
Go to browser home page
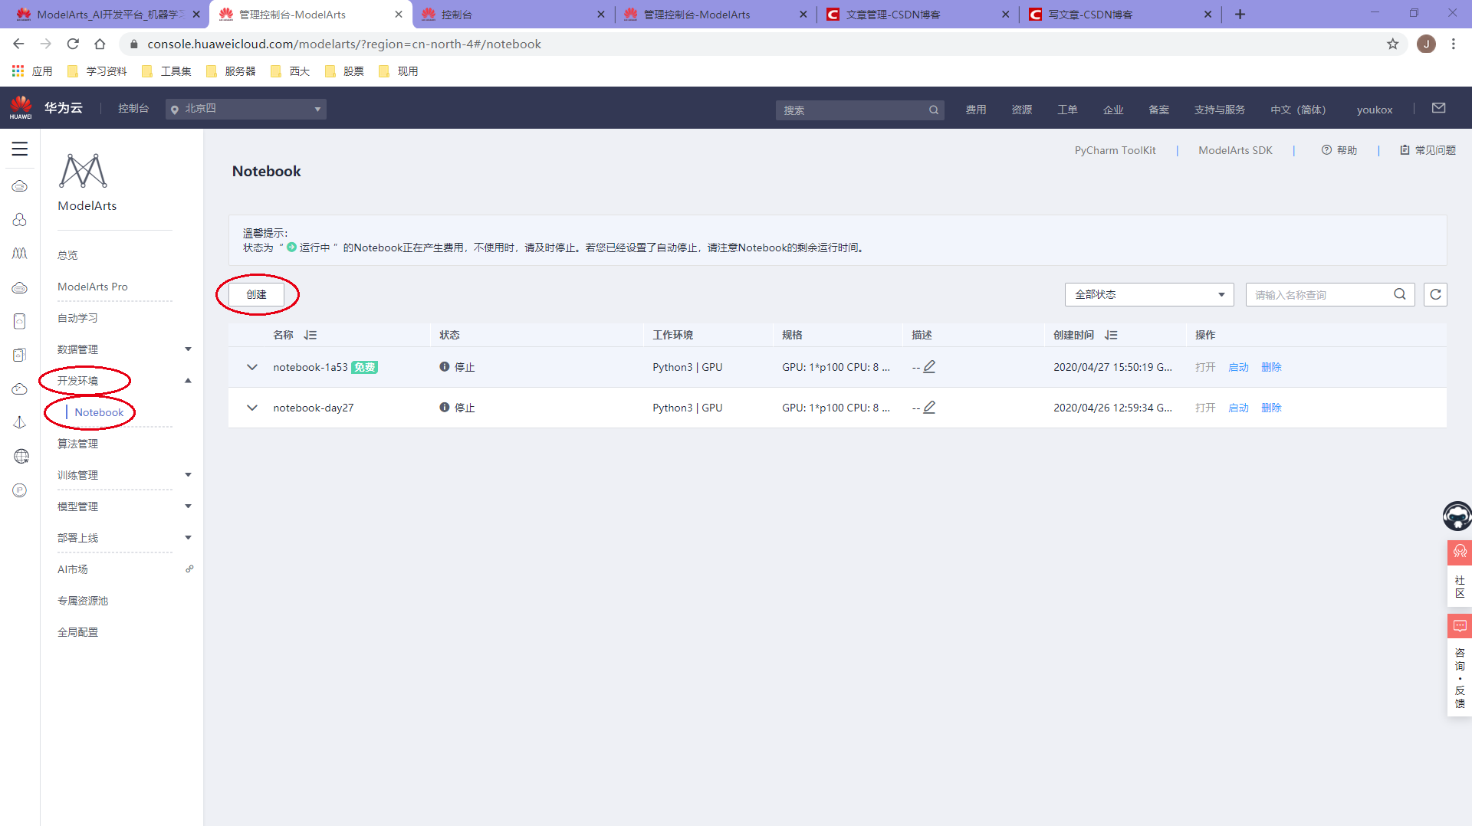pos(100,44)
